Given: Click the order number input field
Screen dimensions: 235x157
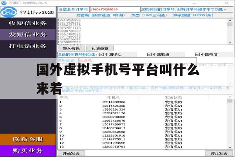Looking at the screenshot, I should pyautogui.click(x=115, y=9).
